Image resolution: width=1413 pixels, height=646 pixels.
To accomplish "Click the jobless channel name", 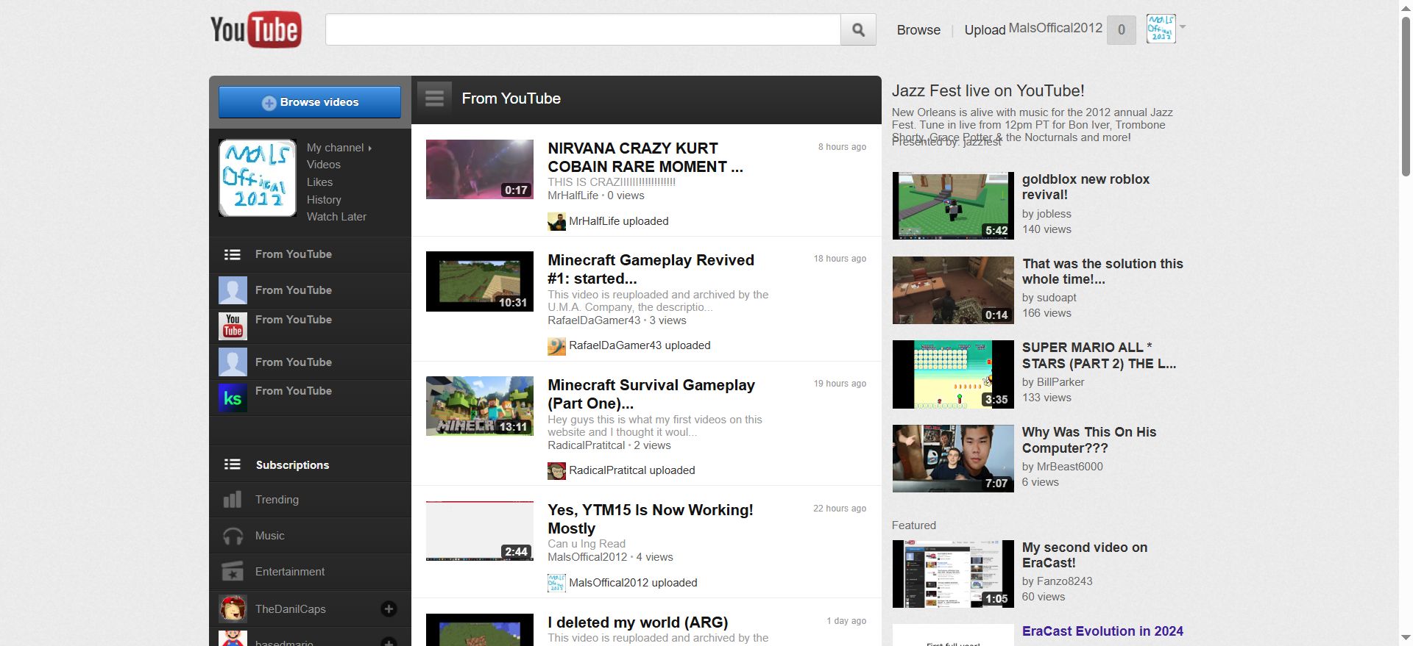I will (x=1054, y=214).
